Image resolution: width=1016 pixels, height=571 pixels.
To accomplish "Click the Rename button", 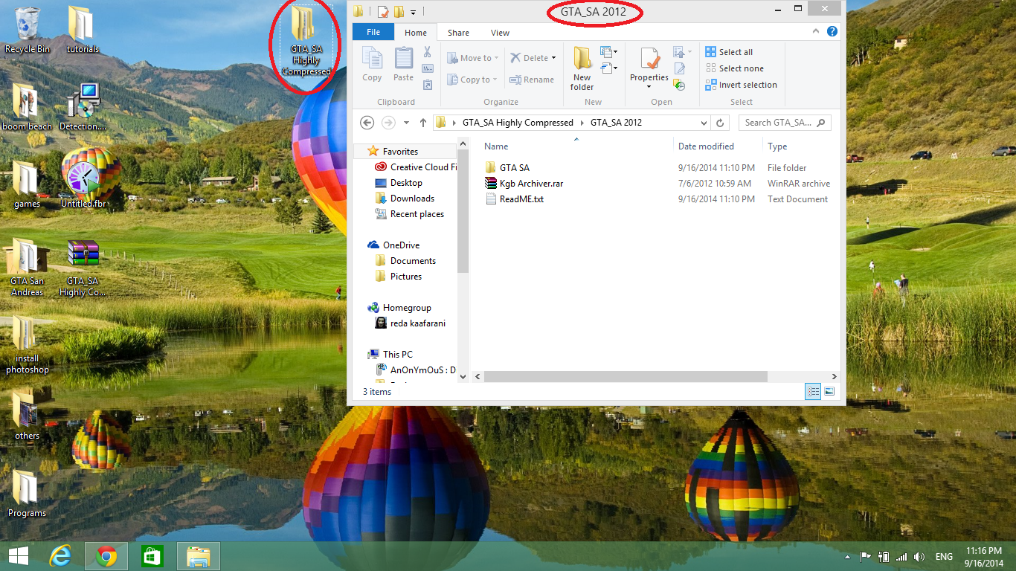I will point(532,80).
